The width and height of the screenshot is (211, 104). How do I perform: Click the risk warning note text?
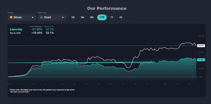tap(42, 90)
